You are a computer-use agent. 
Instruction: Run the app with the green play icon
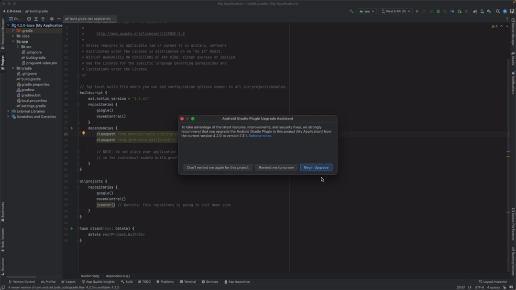417,11
